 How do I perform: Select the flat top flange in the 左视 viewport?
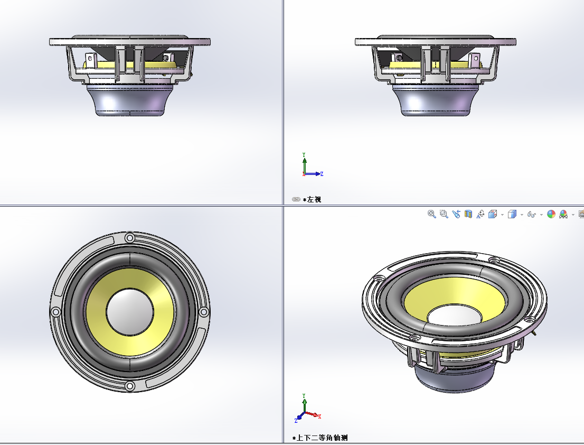pyautogui.click(x=436, y=42)
